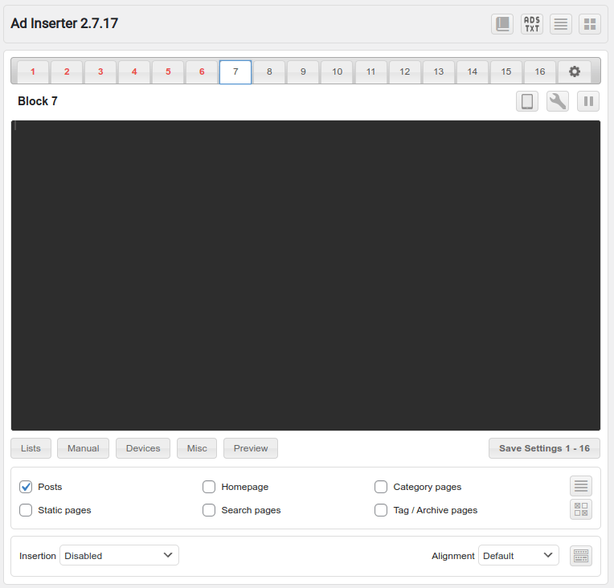The image size is (614, 588).
Task: Enable the Category pages checkbox
Action: [381, 487]
